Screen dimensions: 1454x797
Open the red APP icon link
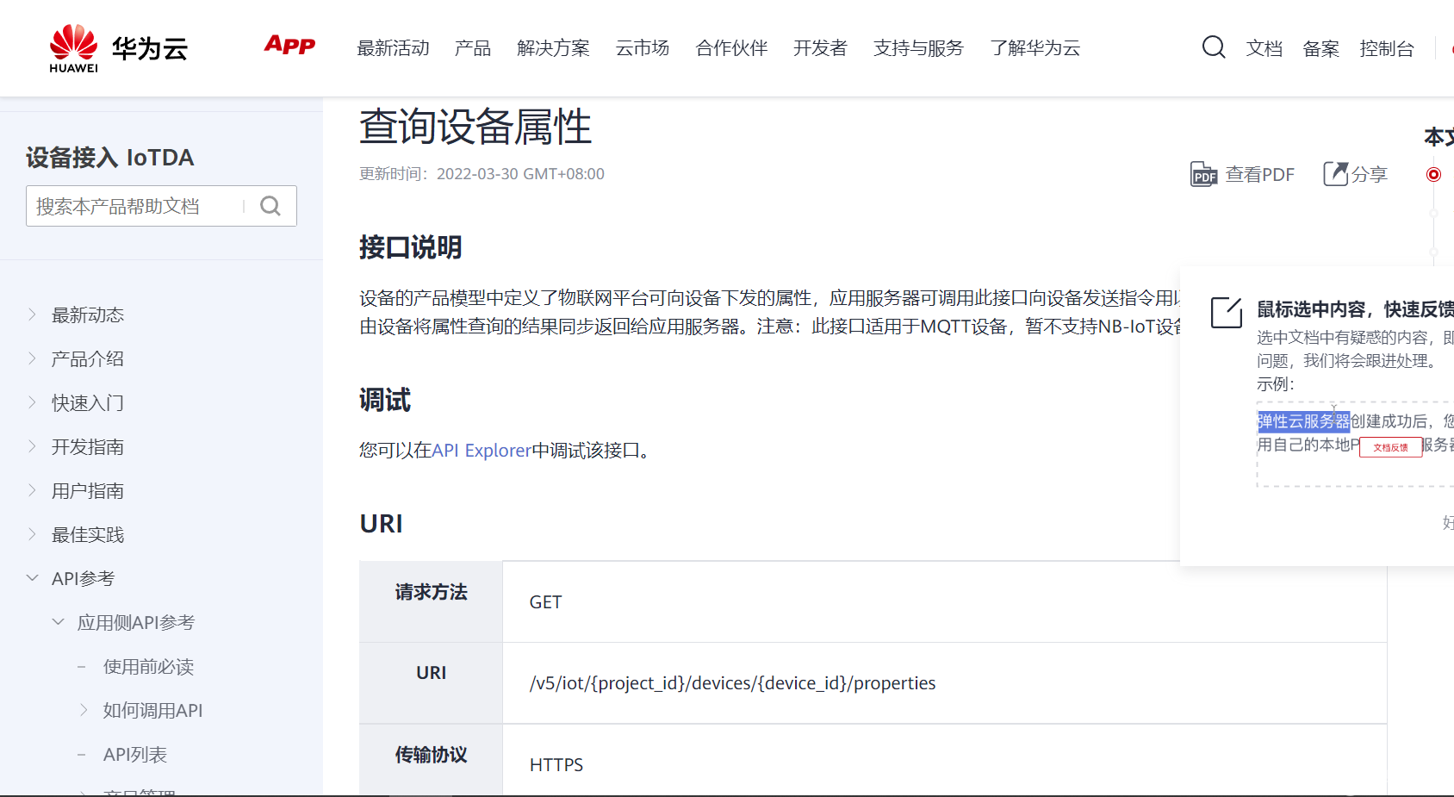click(x=289, y=45)
